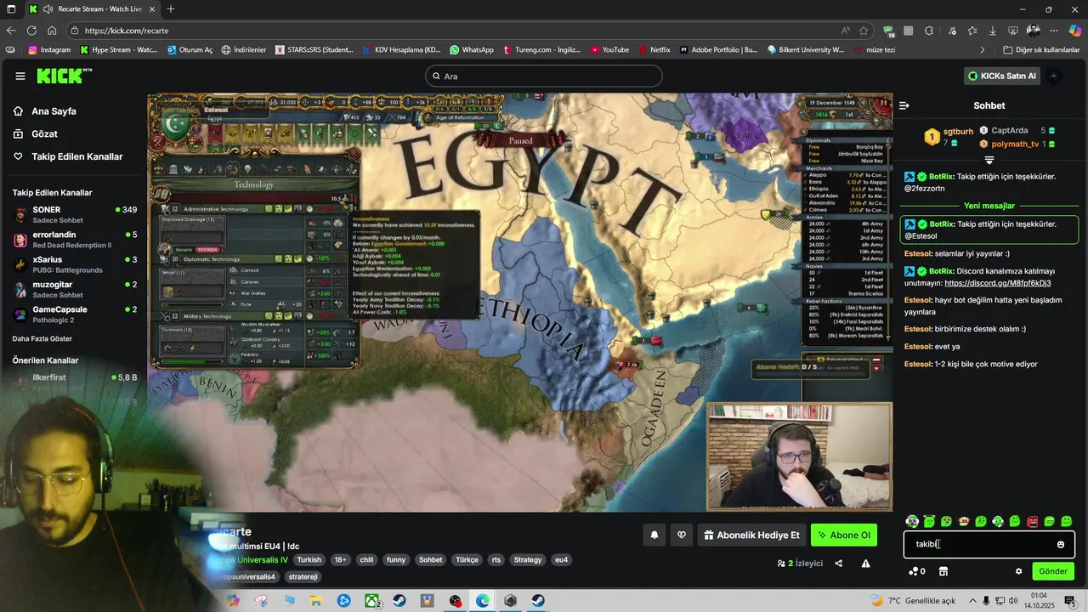The image size is (1088, 612).
Task: Expand the chat leaderboard chevron
Action: click(989, 160)
